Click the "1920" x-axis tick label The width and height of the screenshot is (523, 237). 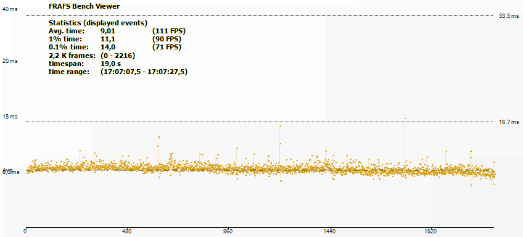click(431, 231)
